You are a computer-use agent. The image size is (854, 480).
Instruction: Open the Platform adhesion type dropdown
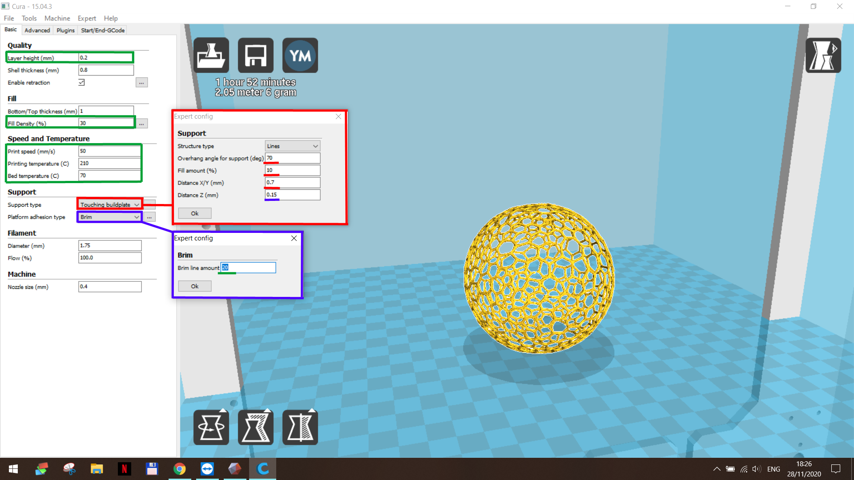[109, 217]
